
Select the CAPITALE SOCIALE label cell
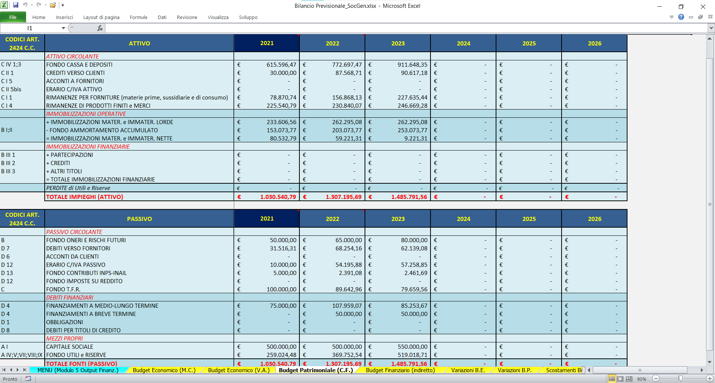(x=139, y=346)
